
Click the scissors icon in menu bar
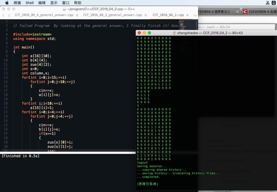(x=268, y=3)
